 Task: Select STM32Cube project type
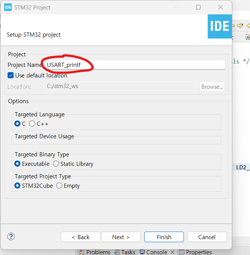click(x=17, y=186)
